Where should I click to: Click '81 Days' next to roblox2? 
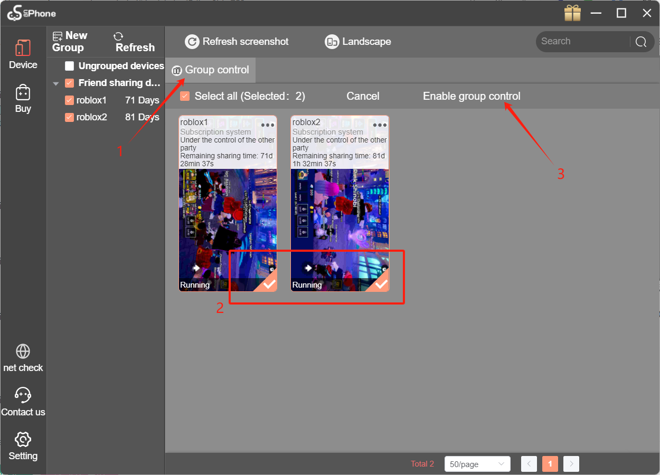[x=142, y=117]
